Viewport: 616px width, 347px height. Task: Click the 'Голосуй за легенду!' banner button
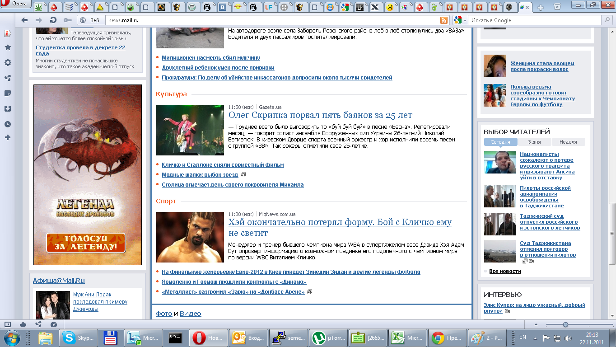point(86,243)
